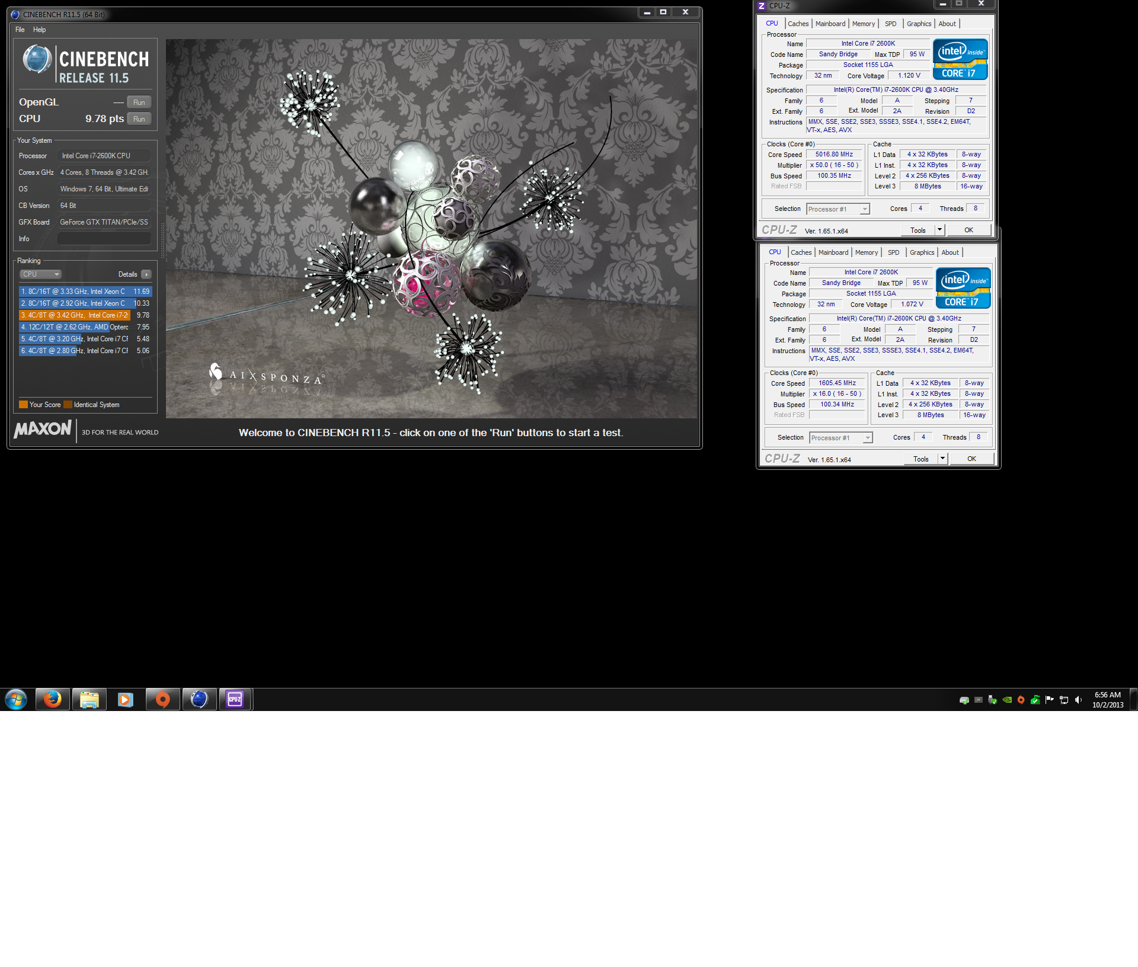The height and width of the screenshot is (967, 1138).
Task: Switch to About tab in lower CPU-Z
Action: (950, 252)
